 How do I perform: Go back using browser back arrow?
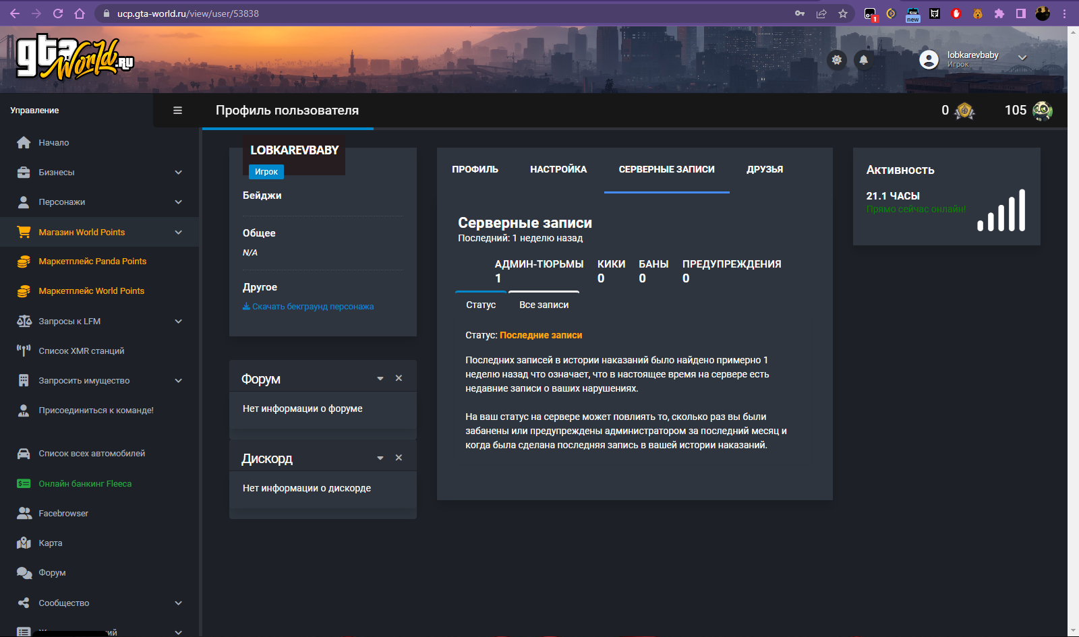(15, 13)
